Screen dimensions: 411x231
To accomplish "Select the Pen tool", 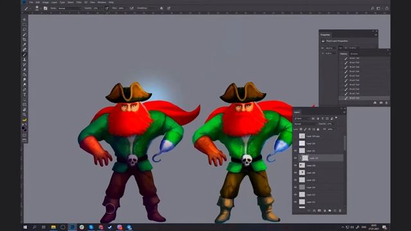I will coord(24,90).
